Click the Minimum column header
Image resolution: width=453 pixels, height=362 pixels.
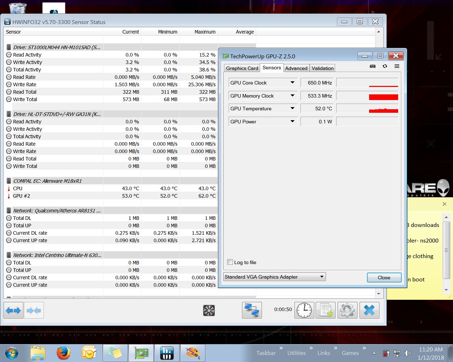[160, 32]
